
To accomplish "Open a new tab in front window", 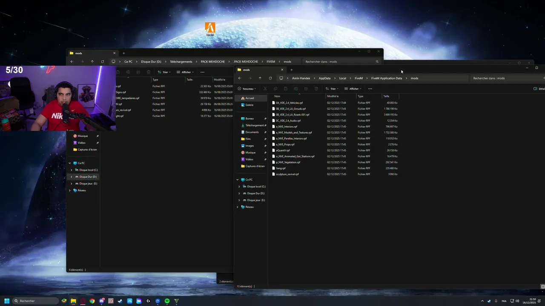I will pos(292,70).
